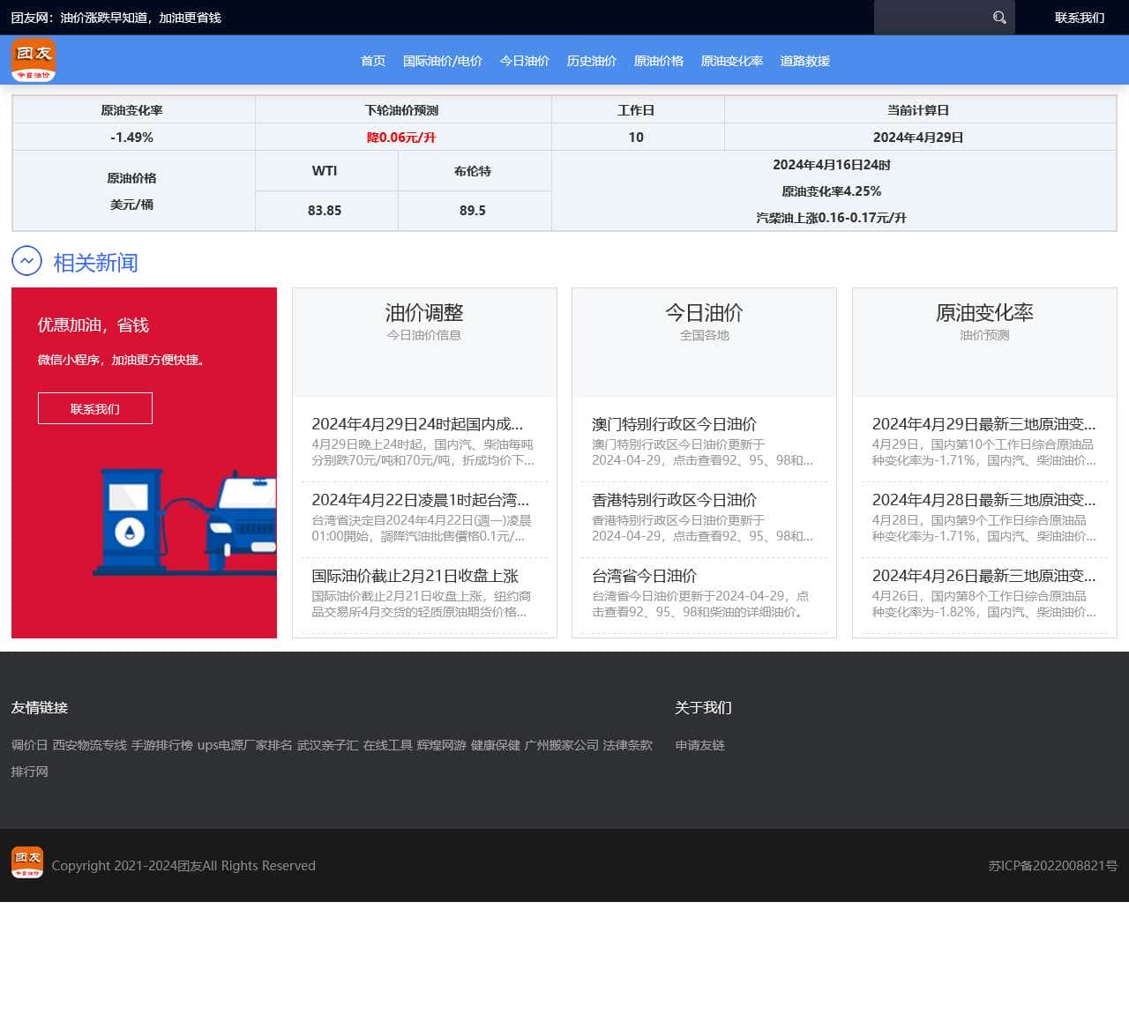1129x1029 pixels.
Task: Open the 首页 navigation item
Action: coord(371,61)
